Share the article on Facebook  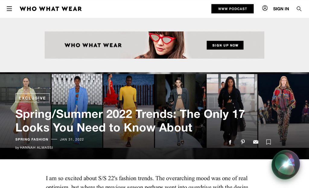point(230,142)
